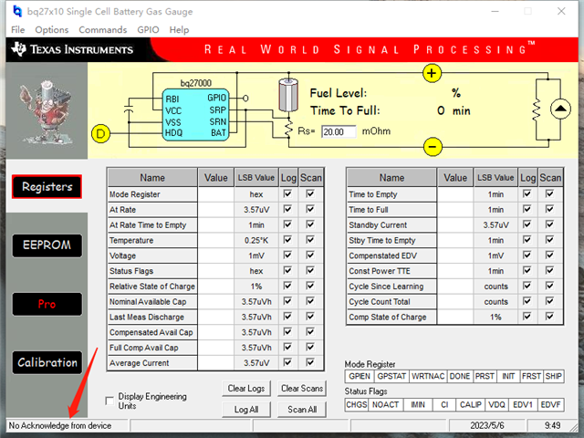Click the Nominal Available Cap row name
Viewport: 584px width, 438px height.
coord(152,302)
